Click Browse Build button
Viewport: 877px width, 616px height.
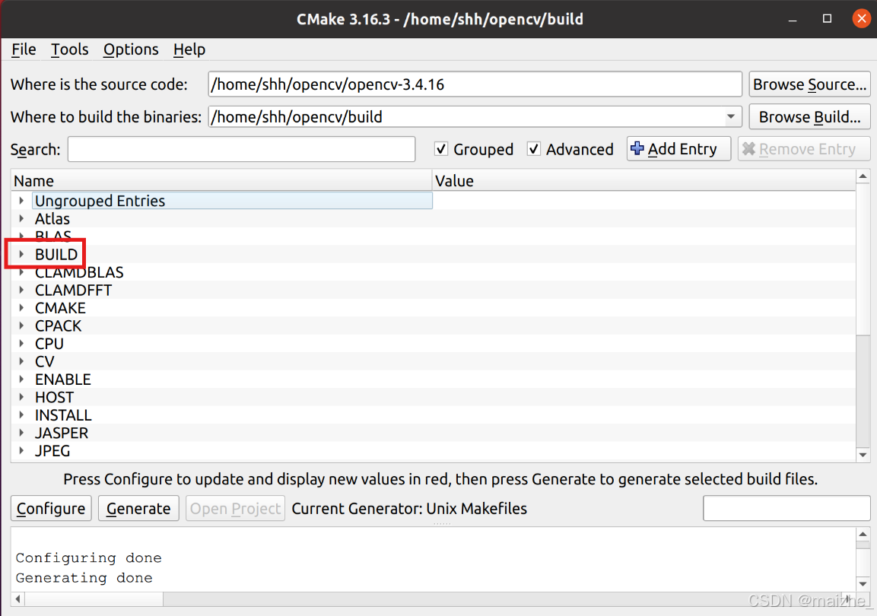[x=809, y=117]
